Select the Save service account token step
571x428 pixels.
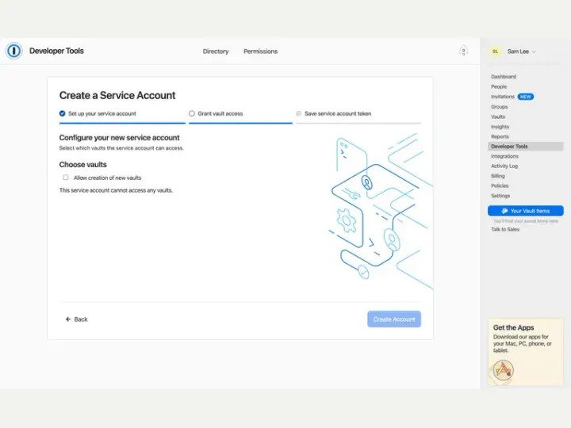point(334,113)
